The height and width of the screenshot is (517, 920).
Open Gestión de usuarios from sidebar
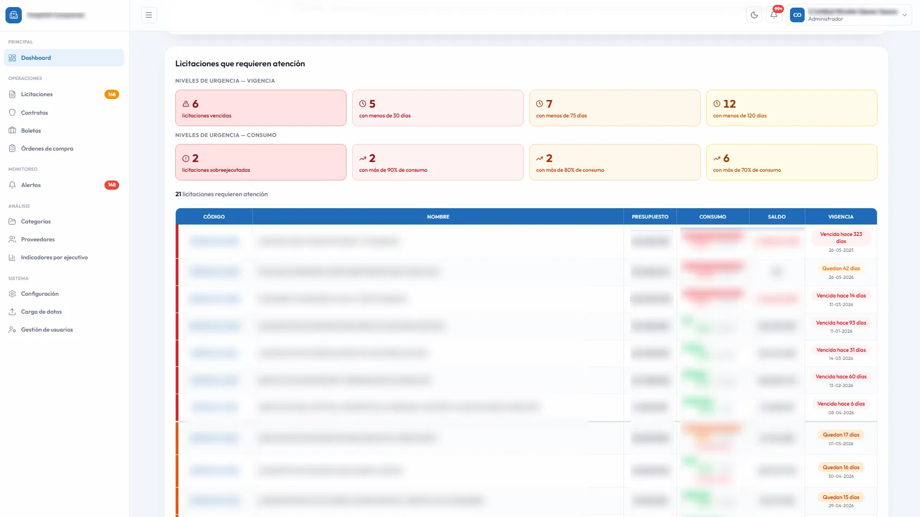click(x=12, y=329)
